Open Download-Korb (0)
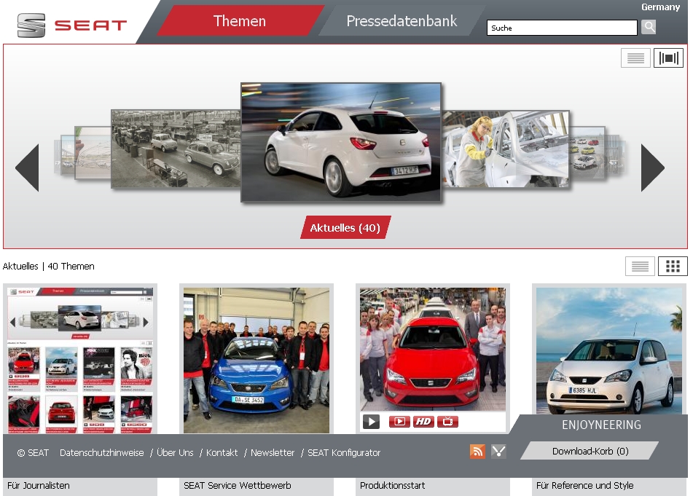 click(590, 451)
